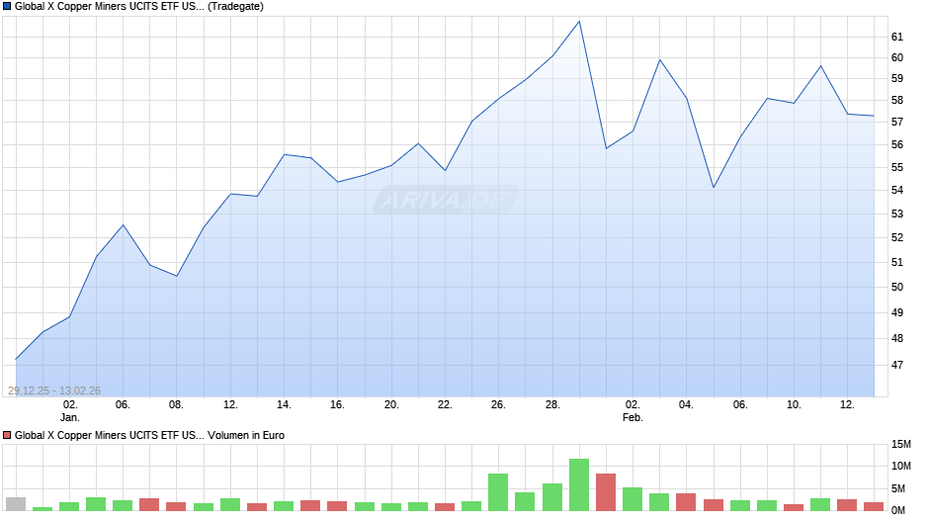929x520 pixels.
Task: Click the volume axis label 15M
Action: pyautogui.click(x=900, y=444)
